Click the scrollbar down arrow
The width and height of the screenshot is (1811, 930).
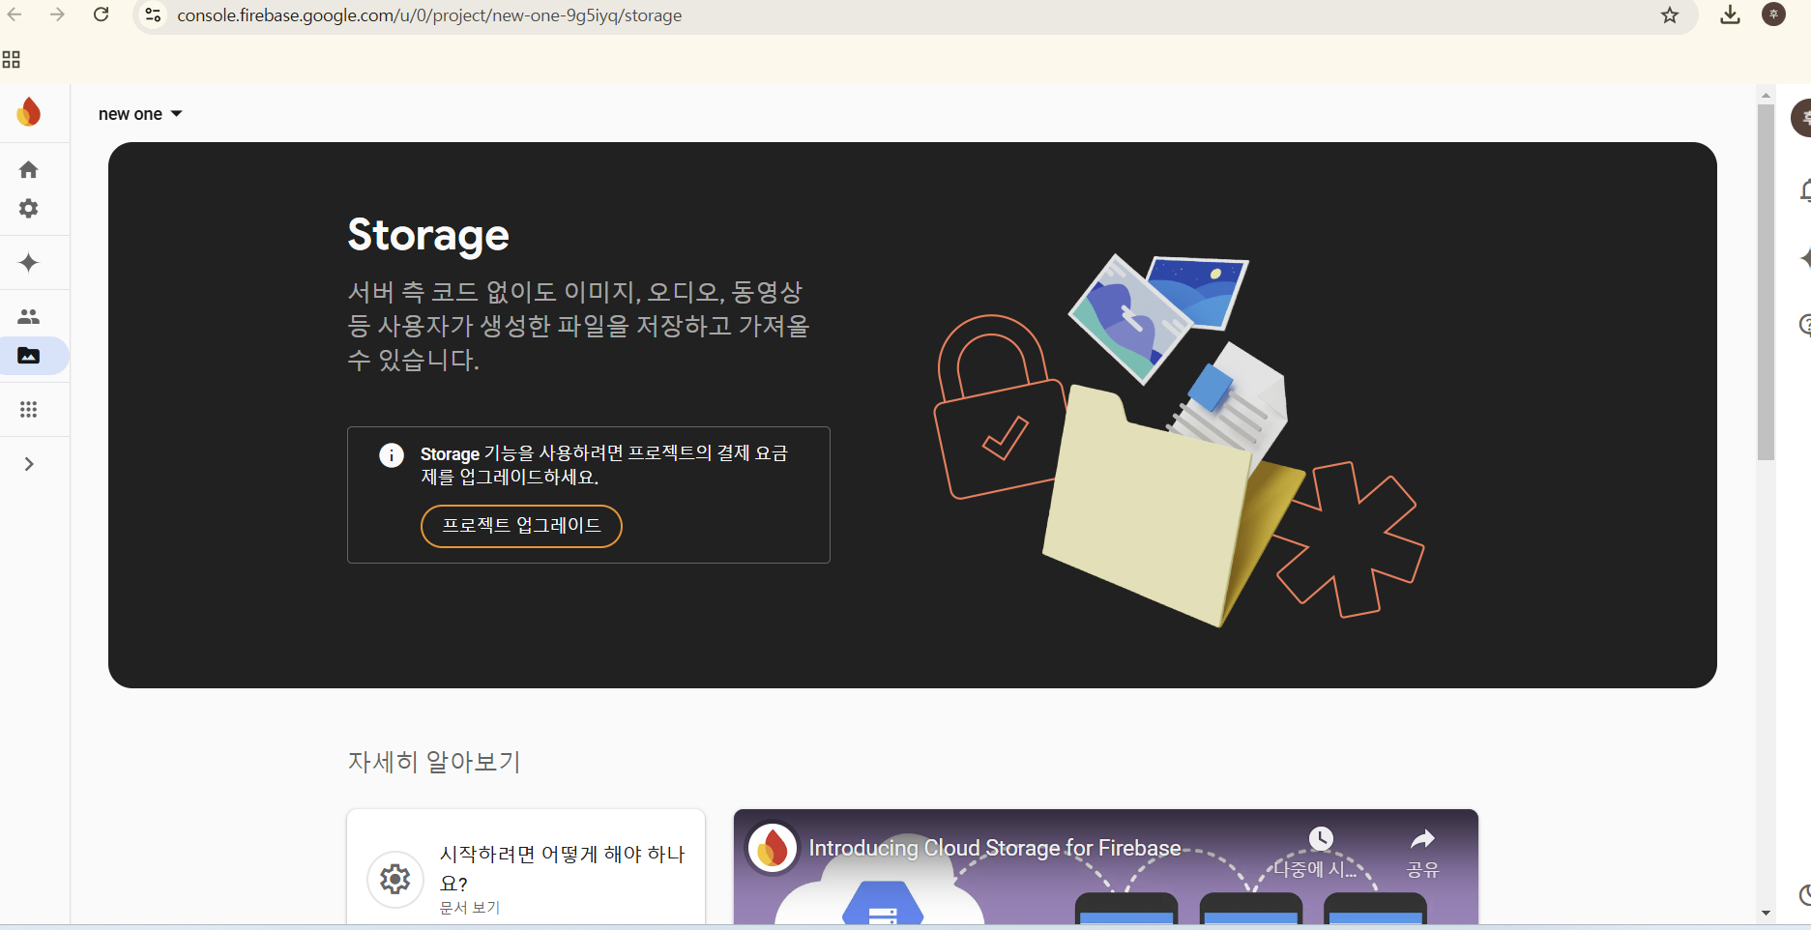tap(1766, 913)
